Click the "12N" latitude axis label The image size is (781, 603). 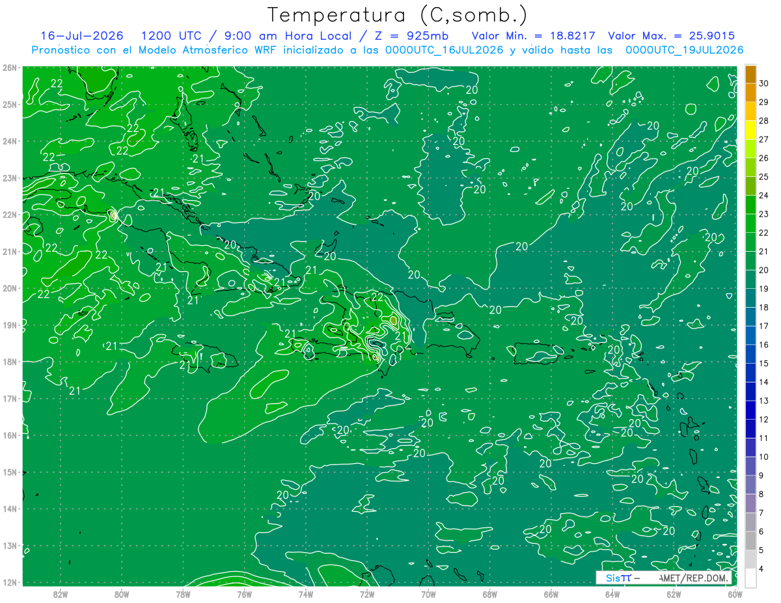point(10,582)
